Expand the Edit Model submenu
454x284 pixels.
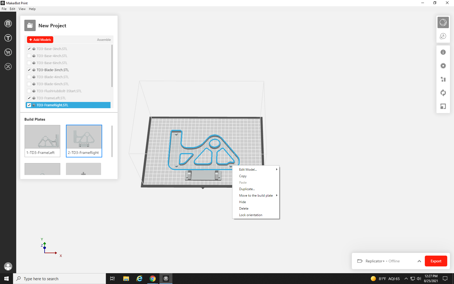(256, 170)
